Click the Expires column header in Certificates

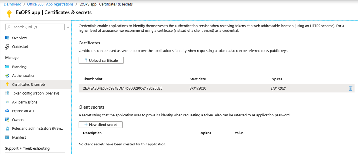pyautogui.click(x=276, y=79)
